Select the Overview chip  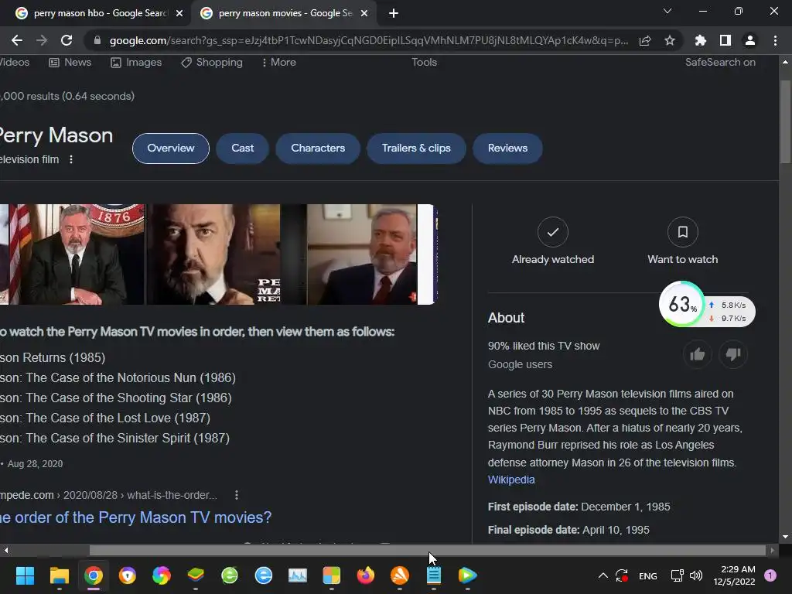click(x=171, y=148)
